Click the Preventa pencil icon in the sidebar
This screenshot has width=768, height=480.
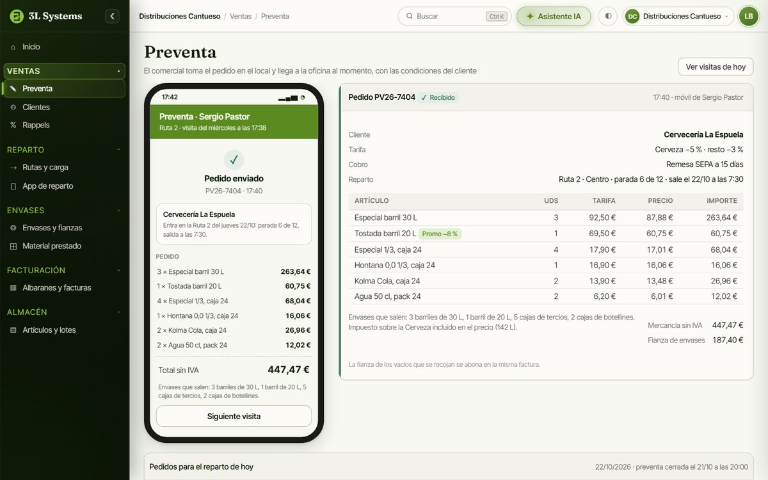tap(13, 88)
